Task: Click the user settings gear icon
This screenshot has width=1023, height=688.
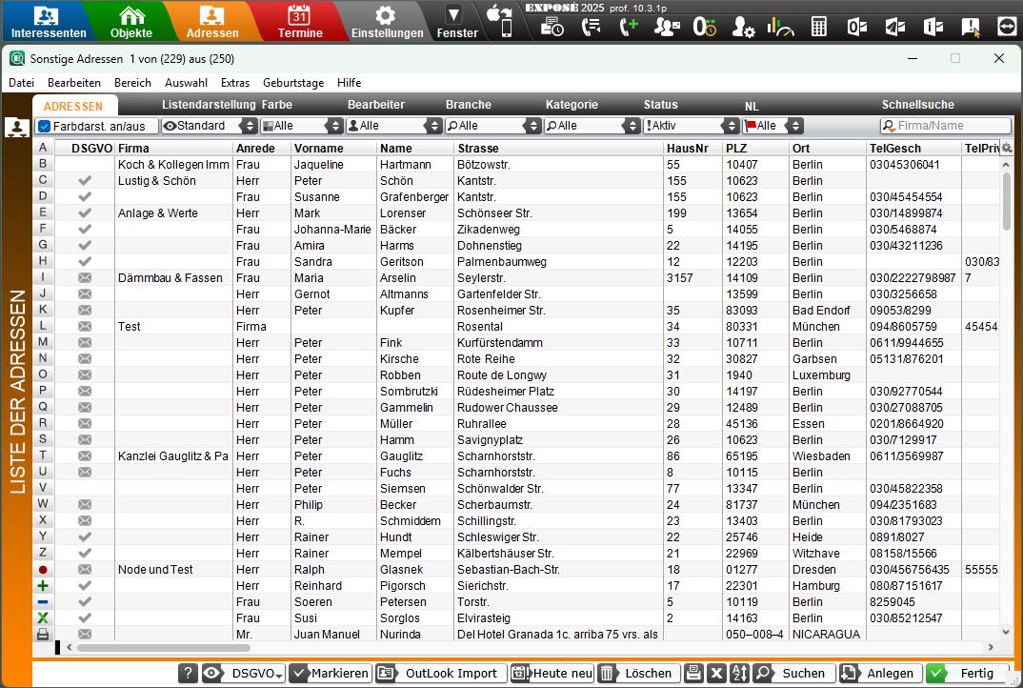Action: [x=743, y=27]
